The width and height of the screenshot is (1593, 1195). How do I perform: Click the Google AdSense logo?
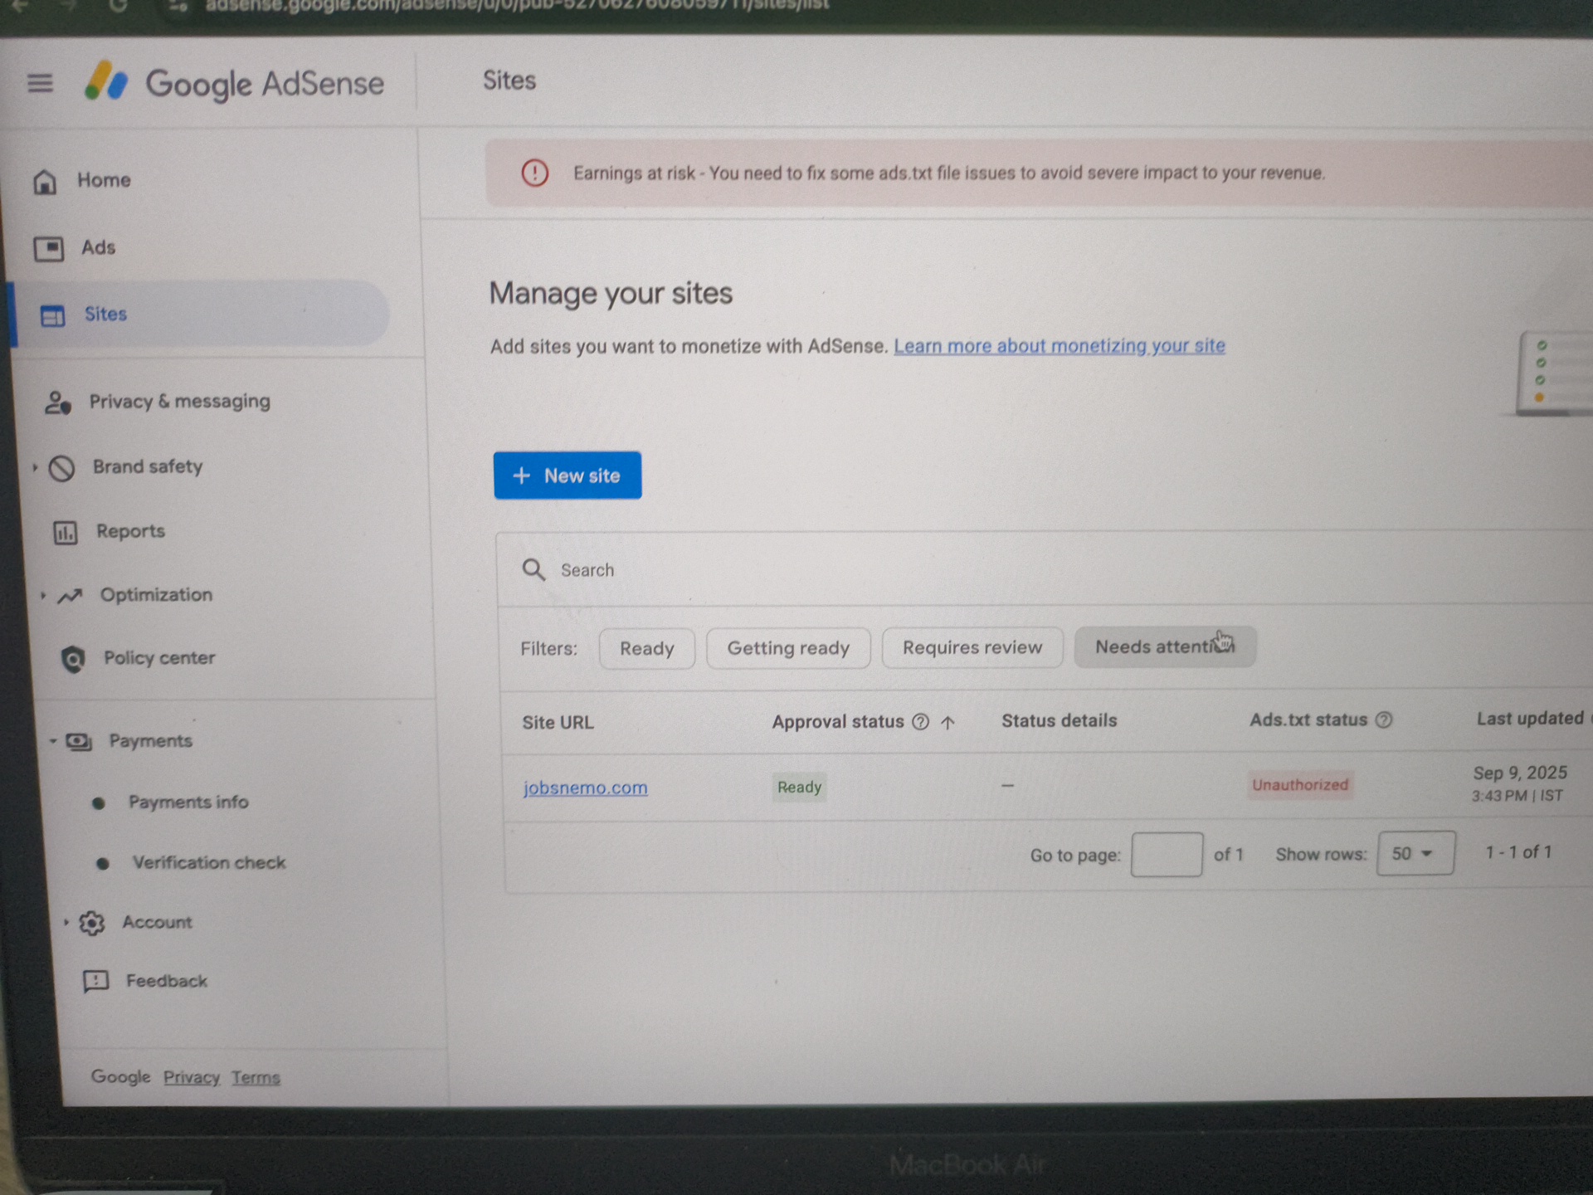pyautogui.click(x=235, y=83)
